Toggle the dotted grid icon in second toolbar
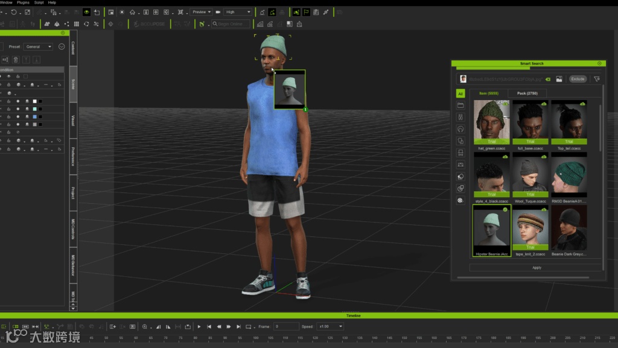This screenshot has width=618, height=348. [77, 24]
